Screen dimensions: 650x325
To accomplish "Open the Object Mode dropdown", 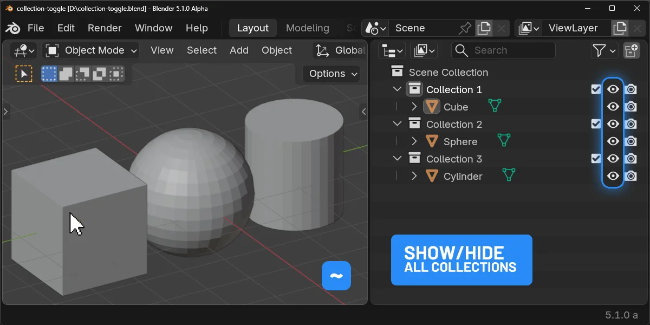I will click(x=90, y=50).
